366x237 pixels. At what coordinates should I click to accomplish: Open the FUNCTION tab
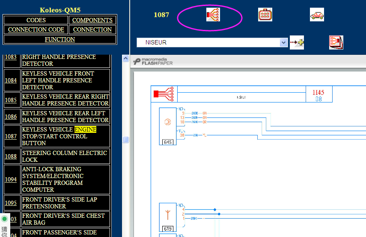coord(60,39)
